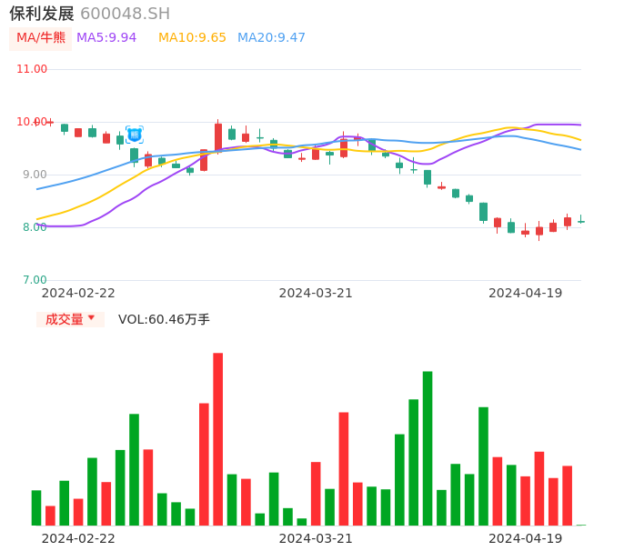This screenshot has height=551, width=624.
Task: Click the blue shield marker on the candlestick chart
Action: (135, 135)
